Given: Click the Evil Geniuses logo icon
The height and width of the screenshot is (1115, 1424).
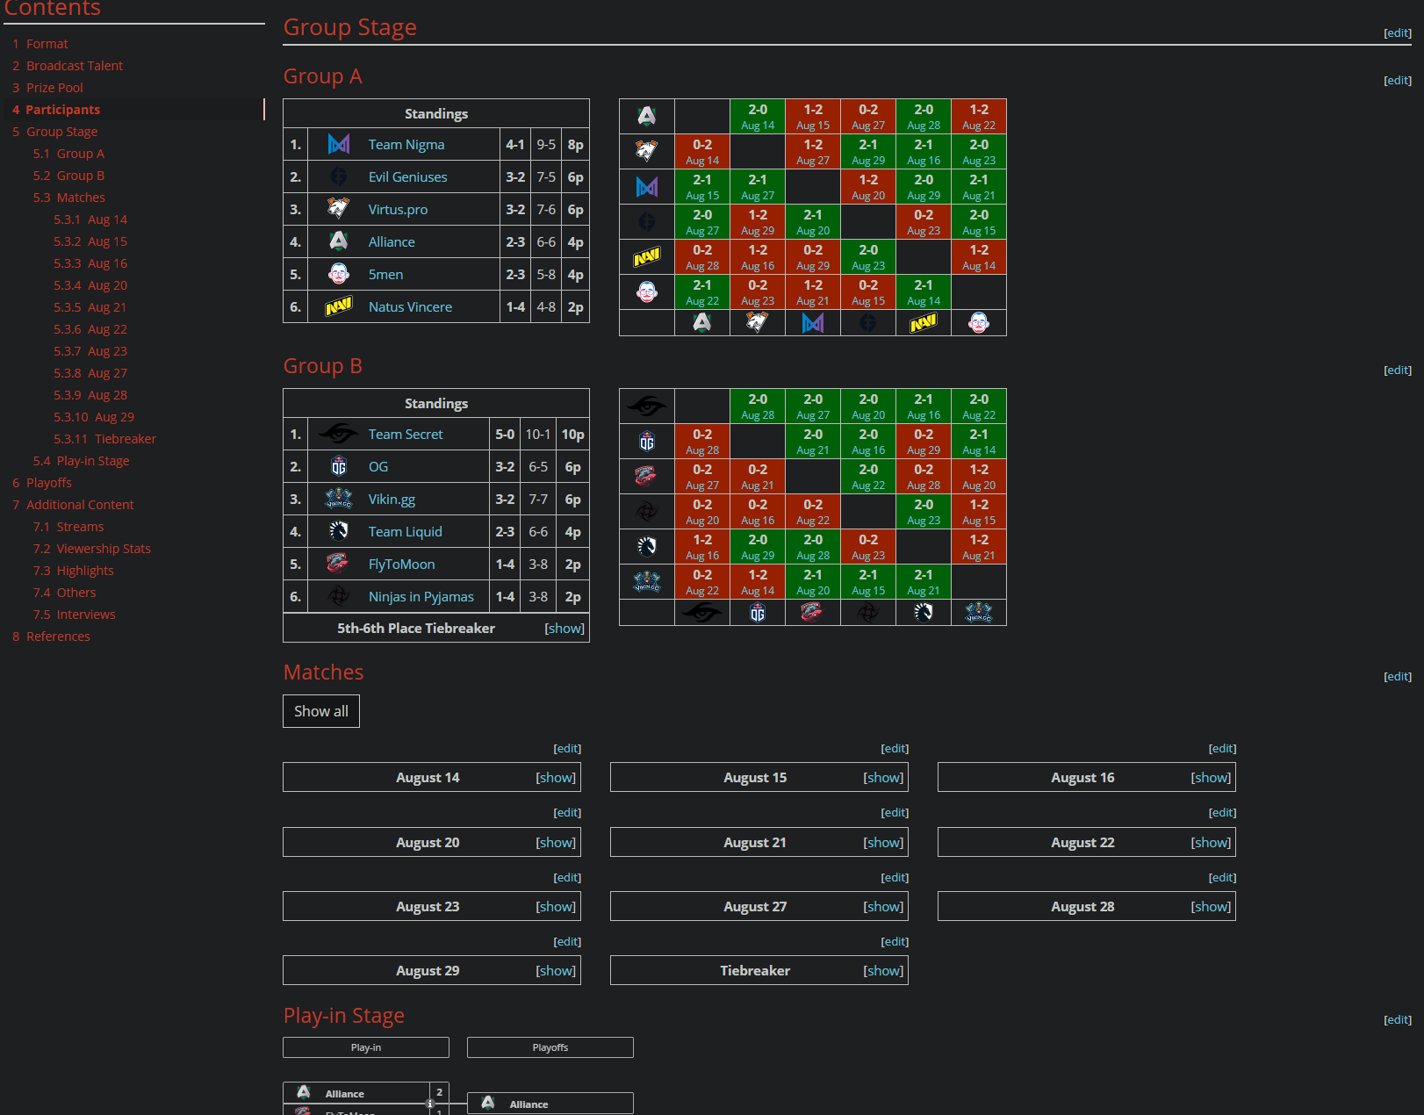Looking at the screenshot, I should click(338, 176).
